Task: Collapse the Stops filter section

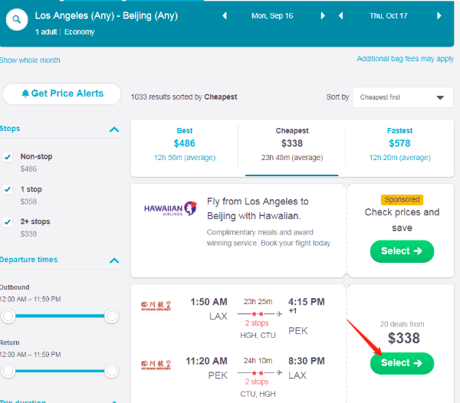Action: tap(114, 129)
